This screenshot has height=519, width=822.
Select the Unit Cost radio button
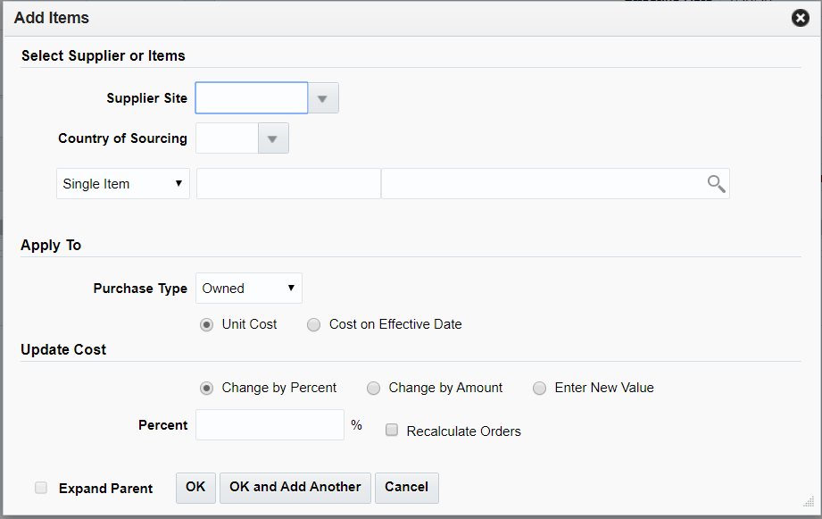click(x=207, y=324)
